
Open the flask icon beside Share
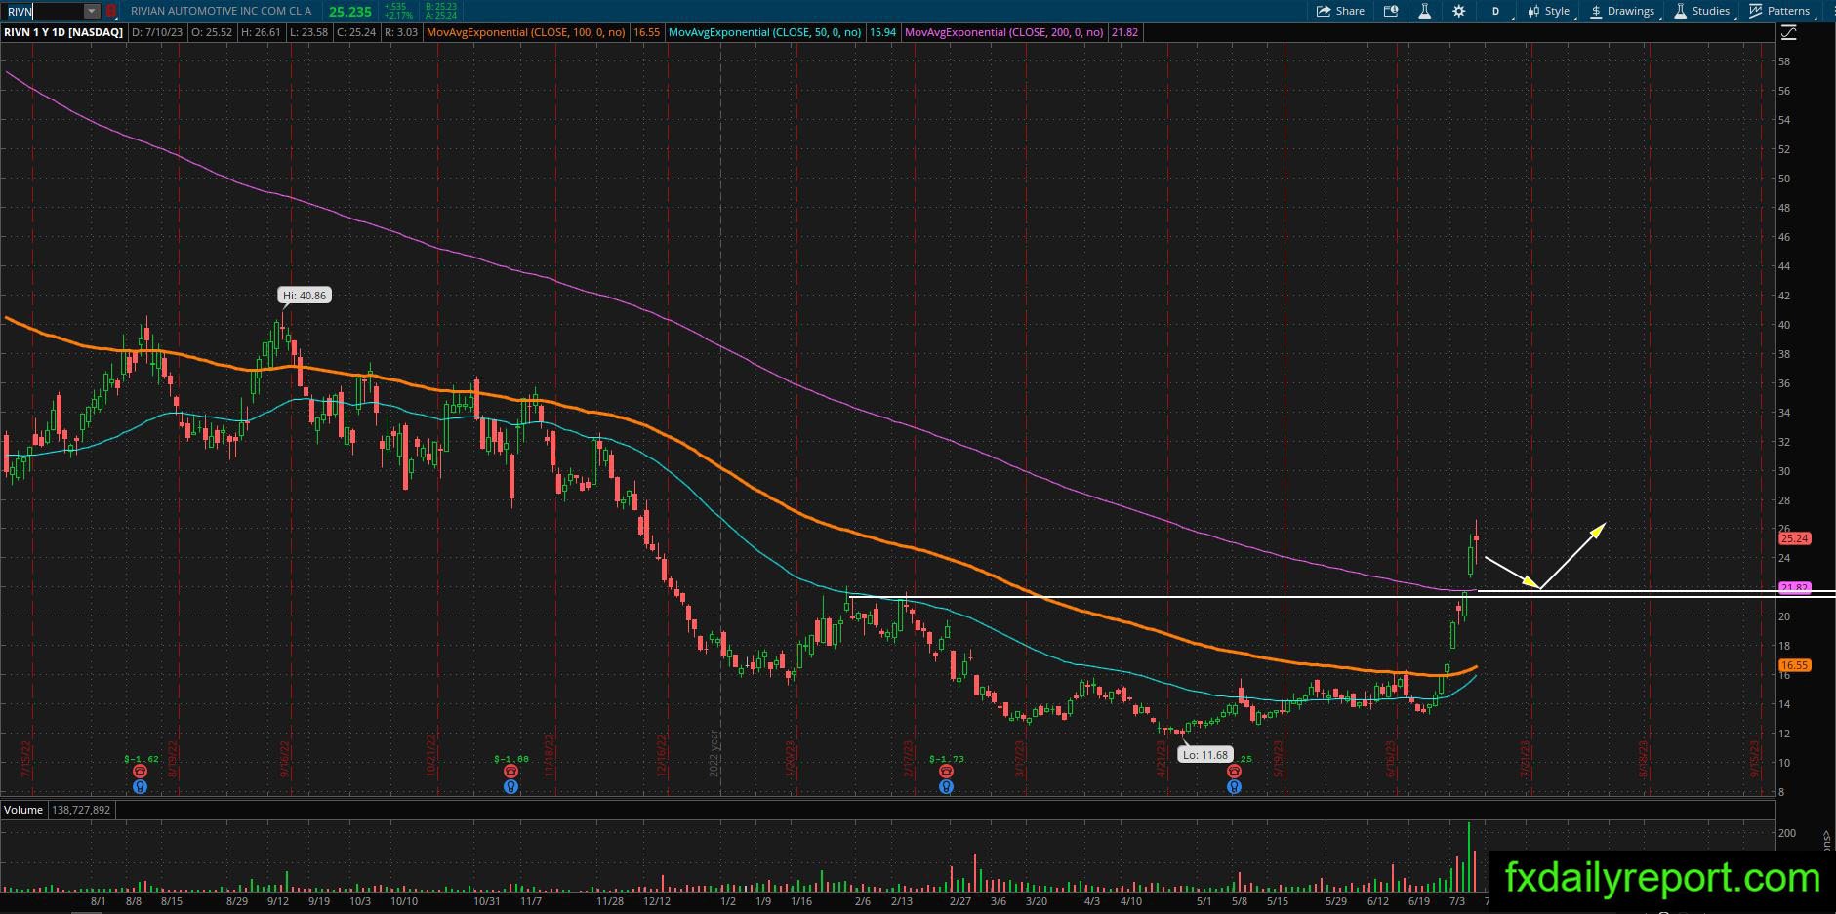coord(1424,11)
